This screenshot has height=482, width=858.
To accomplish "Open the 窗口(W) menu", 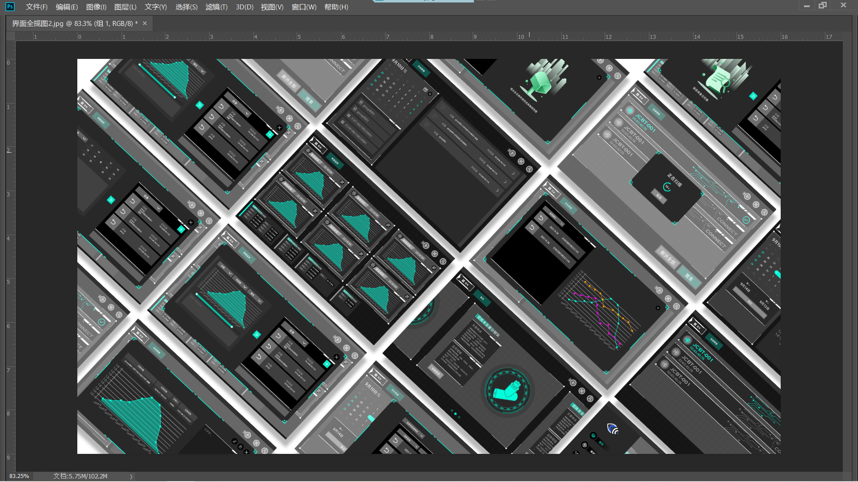I will coord(304,7).
